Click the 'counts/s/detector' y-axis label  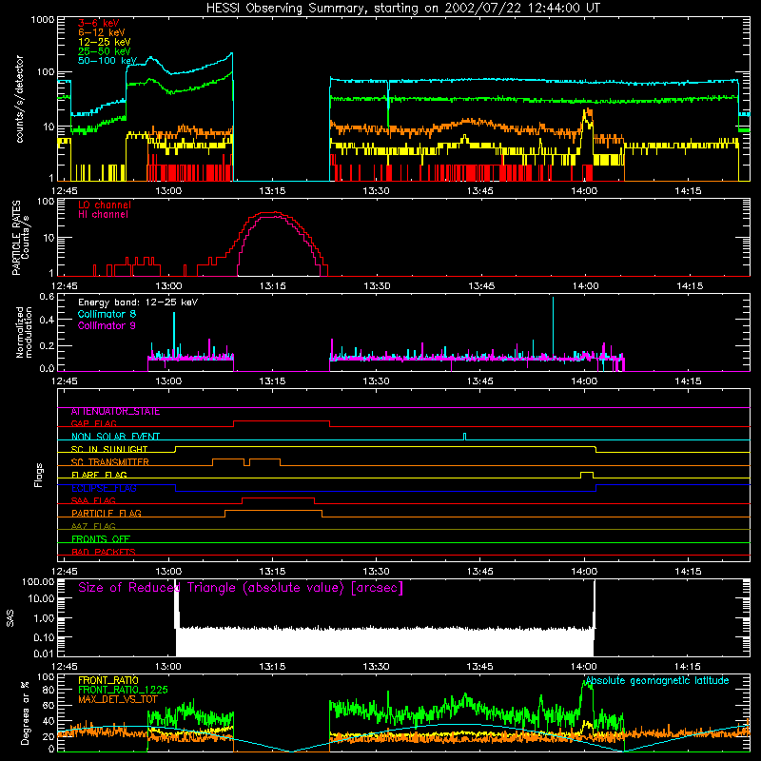tap(19, 99)
